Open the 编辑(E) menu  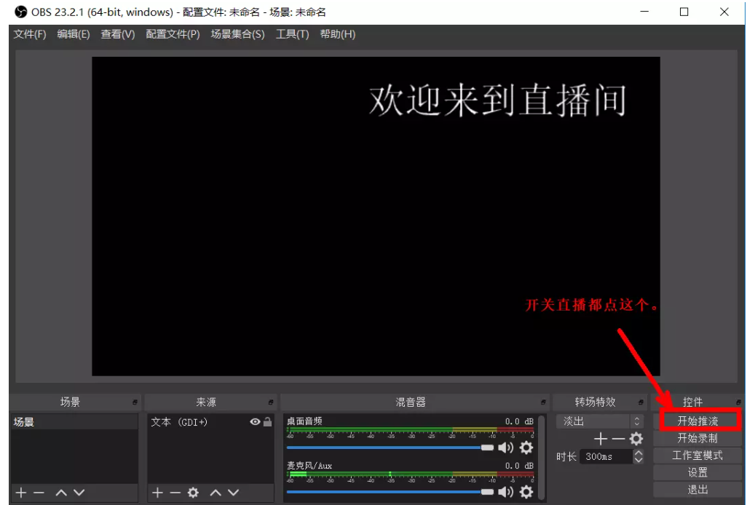[74, 34]
